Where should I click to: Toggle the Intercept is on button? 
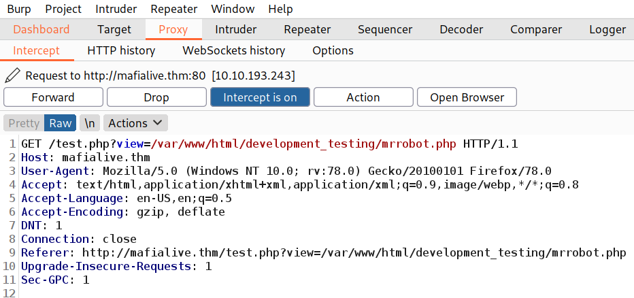coord(260,97)
